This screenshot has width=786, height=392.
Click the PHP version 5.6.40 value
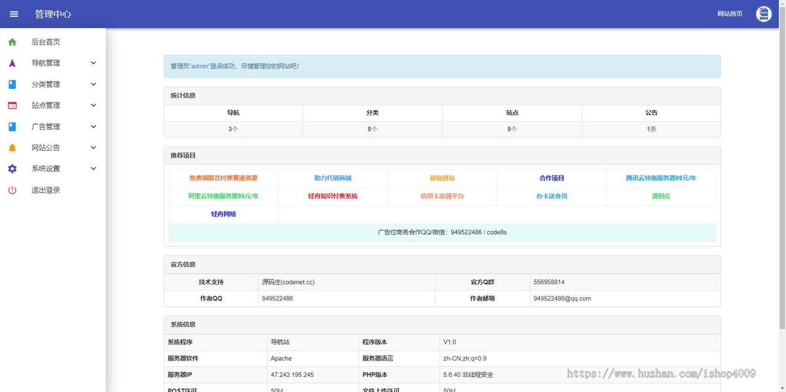click(x=468, y=375)
